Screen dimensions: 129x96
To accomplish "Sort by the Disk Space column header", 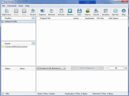I will click(x=114, y=18).
